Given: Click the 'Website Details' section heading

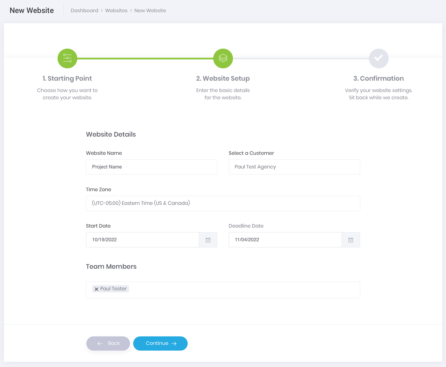Looking at the screenshot, I should [x=111, y=134].
